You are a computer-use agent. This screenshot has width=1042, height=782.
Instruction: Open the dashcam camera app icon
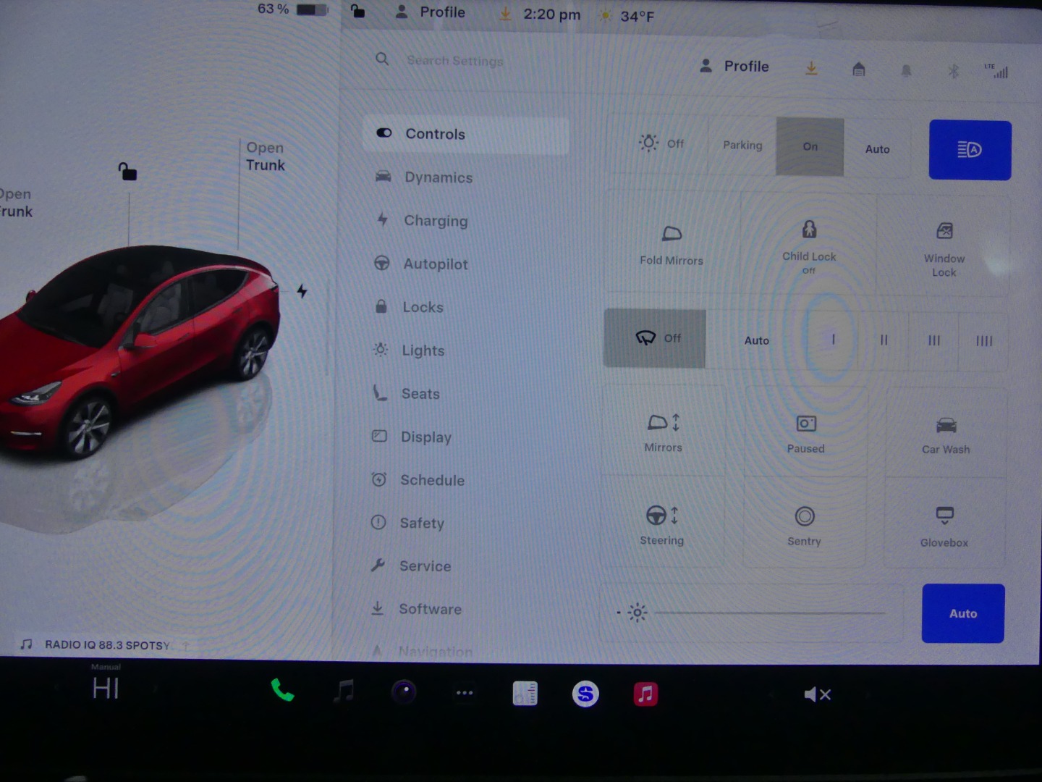404,693
